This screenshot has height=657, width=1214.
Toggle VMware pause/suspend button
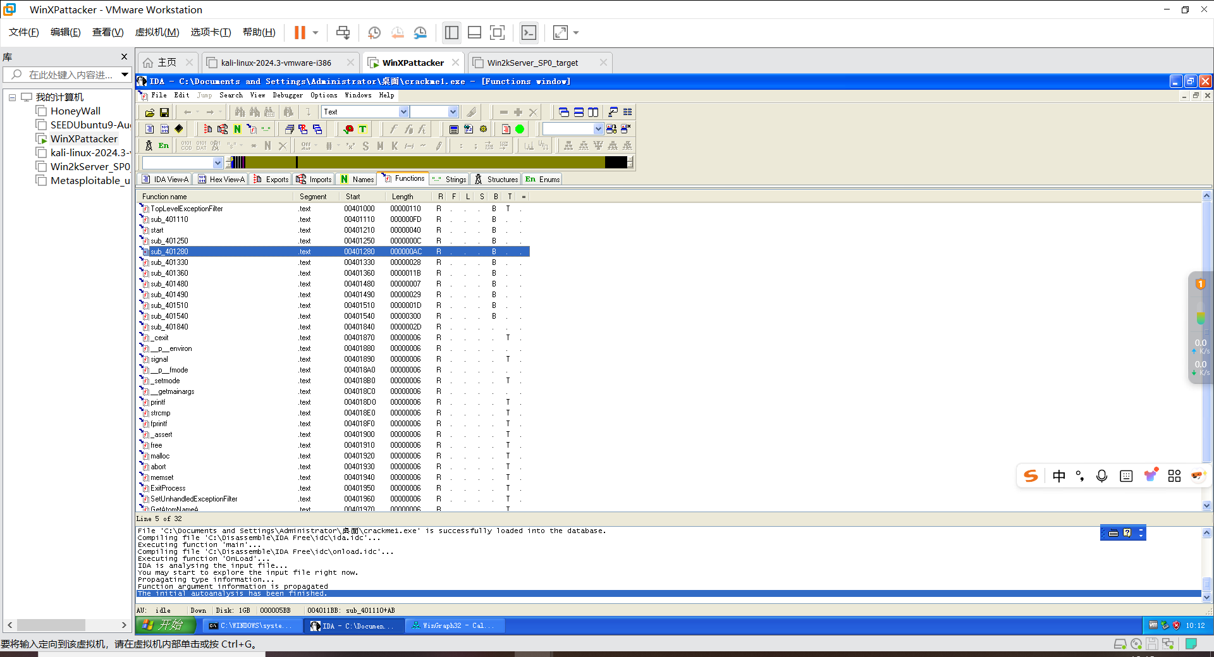[x=300, y=32]
